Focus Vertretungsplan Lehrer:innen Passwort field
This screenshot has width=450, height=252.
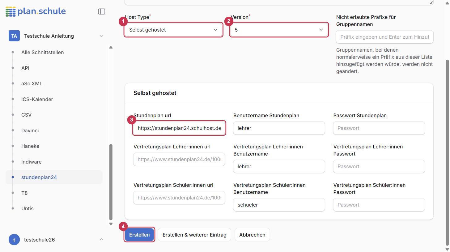(x=379, y=166)
